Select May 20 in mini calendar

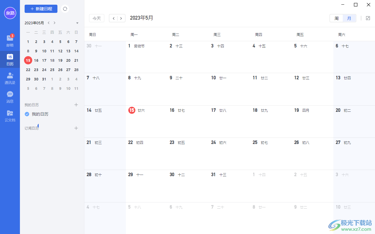(68, 60)
